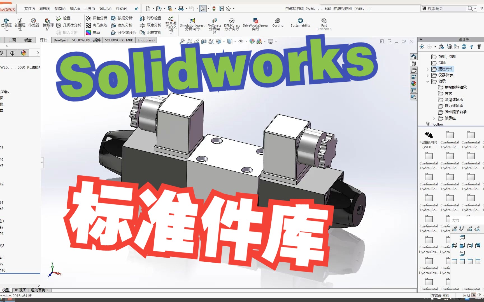This screenshot has height=302, width=484.
Task: Collapse the 轴承 folder node
Action: point(427,81)
